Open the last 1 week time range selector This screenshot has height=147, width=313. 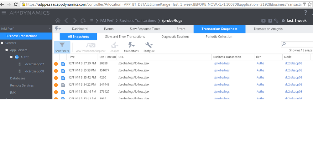pyautogui.click(x=297, y=21)
